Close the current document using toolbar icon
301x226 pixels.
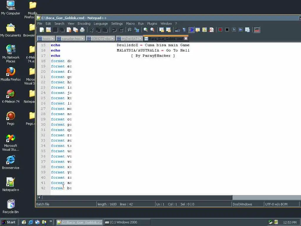[x=69, y=30]
